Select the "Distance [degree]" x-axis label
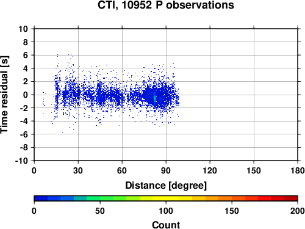Viewport: 305px width, 229px height. [166, 186]
